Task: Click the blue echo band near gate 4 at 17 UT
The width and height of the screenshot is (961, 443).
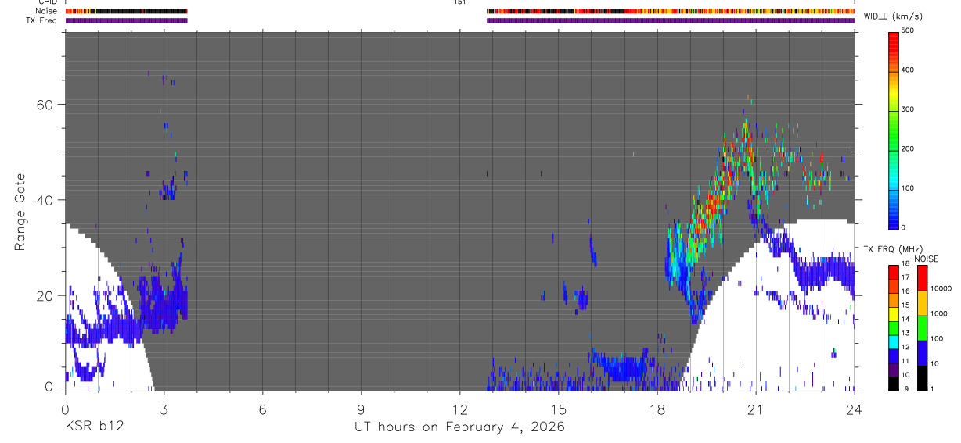Action: coord(622,367)
